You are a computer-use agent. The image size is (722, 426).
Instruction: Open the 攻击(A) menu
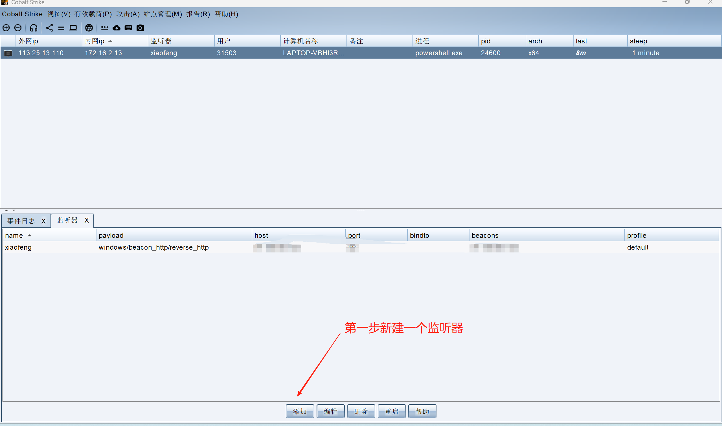pos(128,14)
